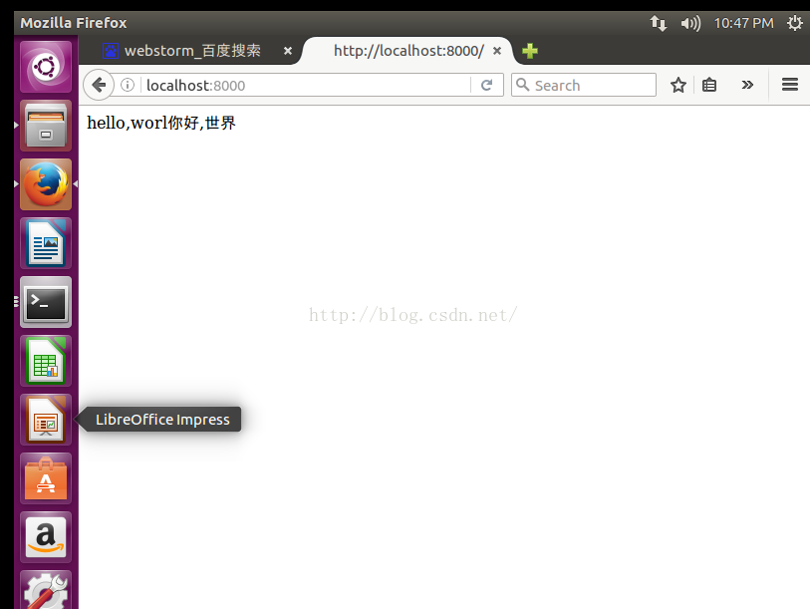Launch LibreOffice Impress from the dock

point(46,420)
